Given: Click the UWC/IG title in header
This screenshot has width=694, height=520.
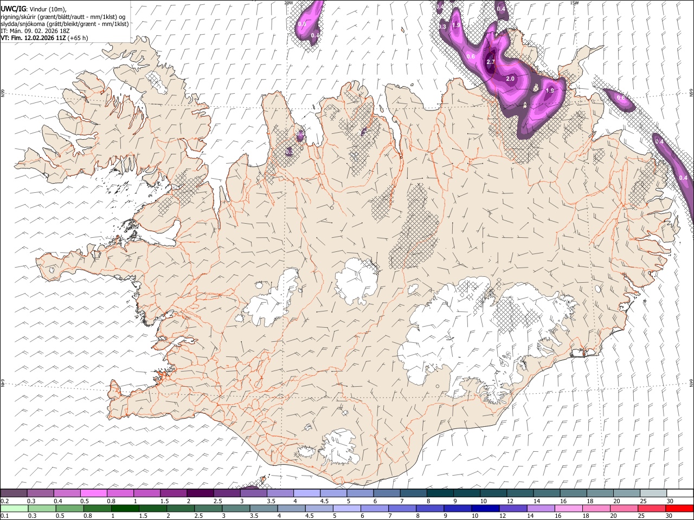Looking at the screenshot, I should 14,9.
